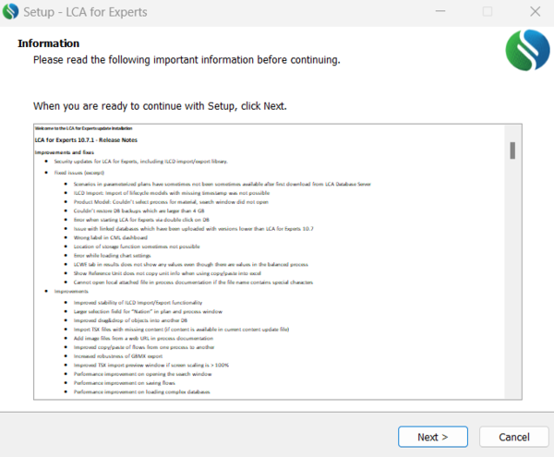Image resolution: width=554 pixels, height=457 pixels.
Task: Click 'Welcome to the LCA for Experts update' line
Action: (x=83, y=128)
